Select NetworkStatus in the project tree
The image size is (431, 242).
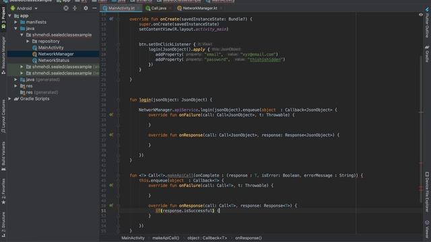(53, 61)
